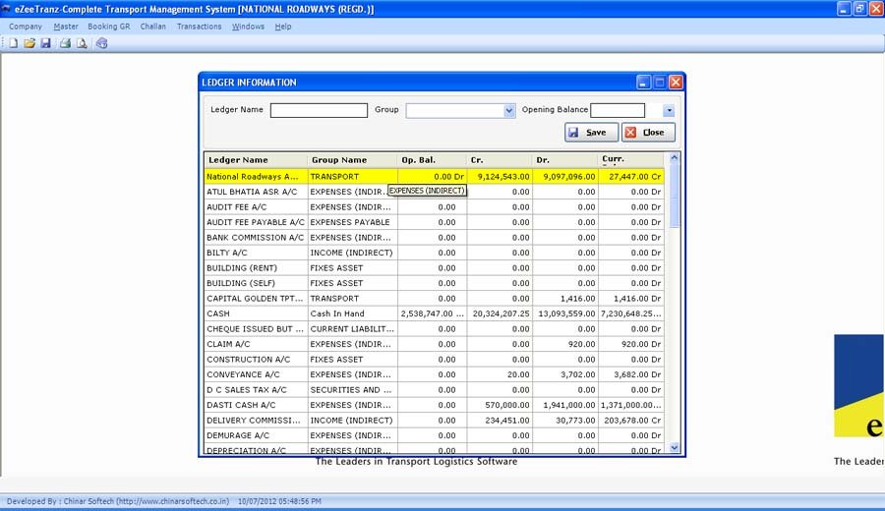
Task: Open the Booking GR menu
Action: tap(109, 27)
